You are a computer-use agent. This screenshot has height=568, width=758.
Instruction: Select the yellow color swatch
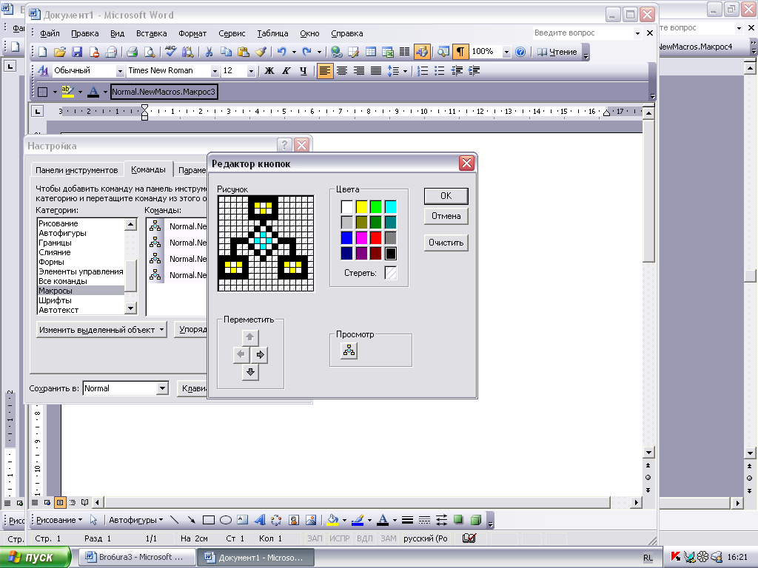(361, 207)
